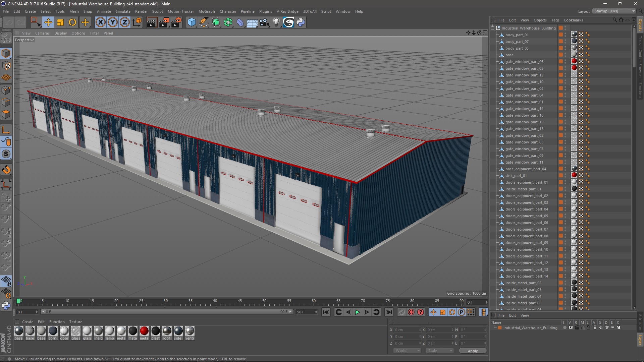The image size is (644, 362).
Task: Toggle Y axis lock
Action: (113, 22)
